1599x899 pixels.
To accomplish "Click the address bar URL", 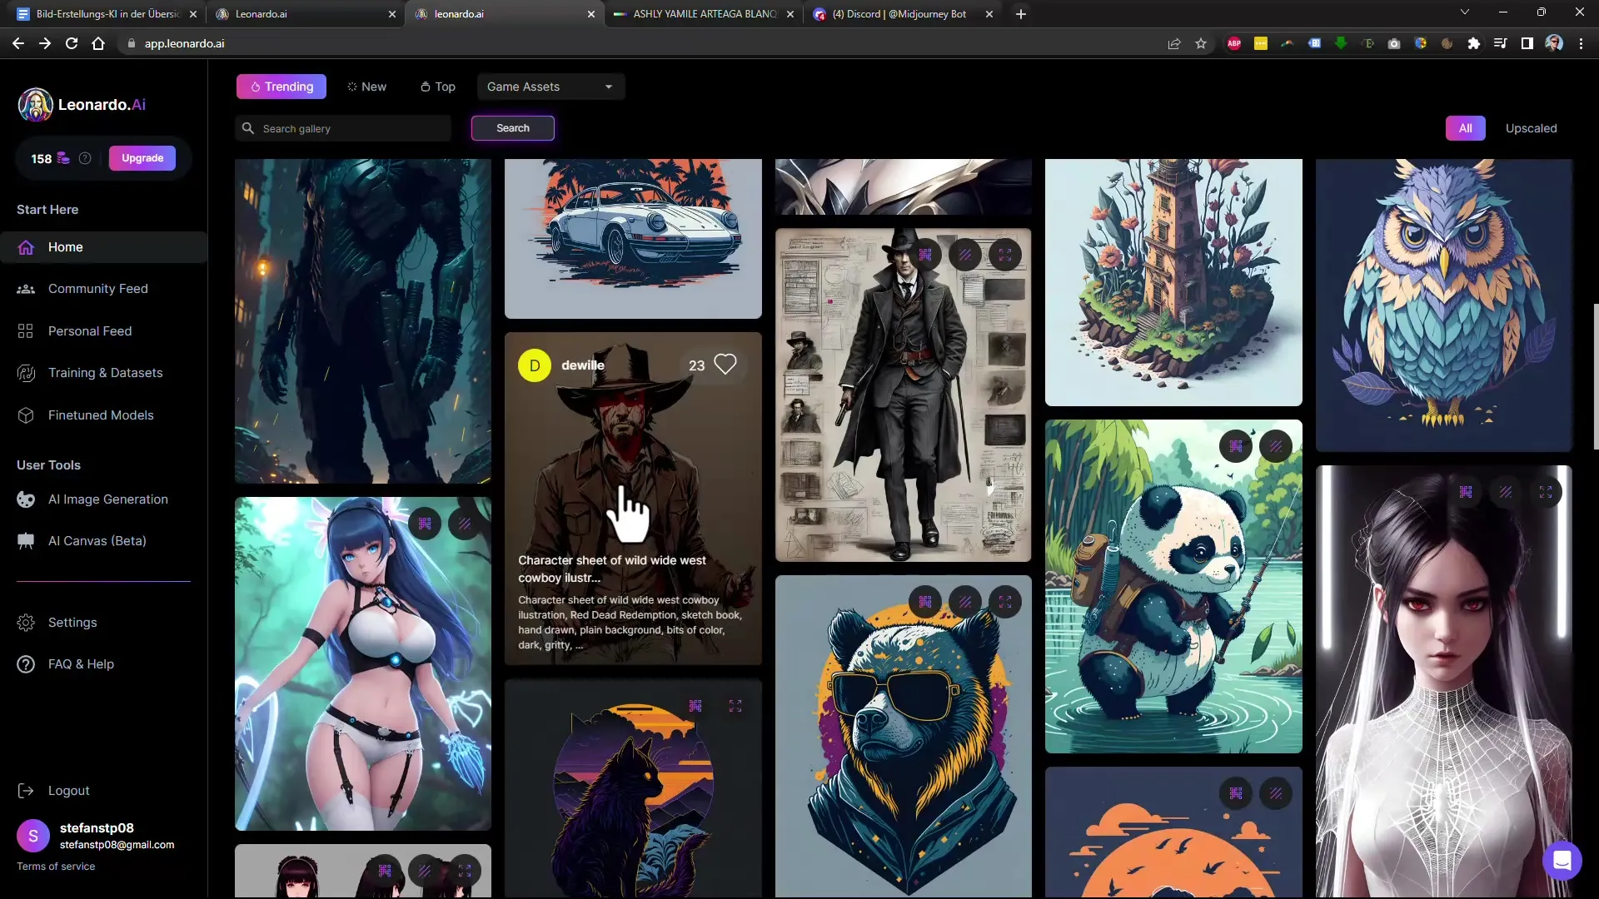I will (x=184, y=43).
